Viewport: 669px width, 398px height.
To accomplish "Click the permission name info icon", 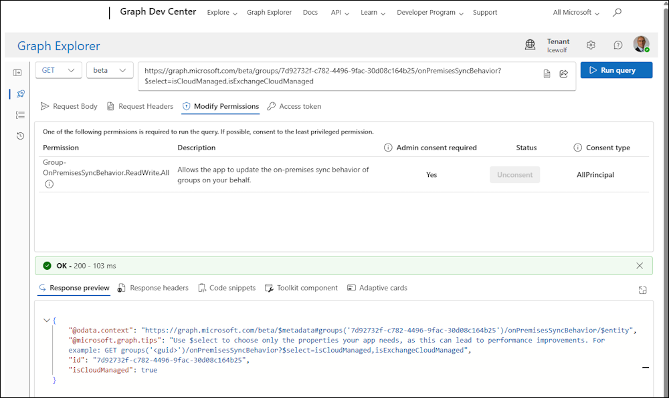I will (49, 184).
